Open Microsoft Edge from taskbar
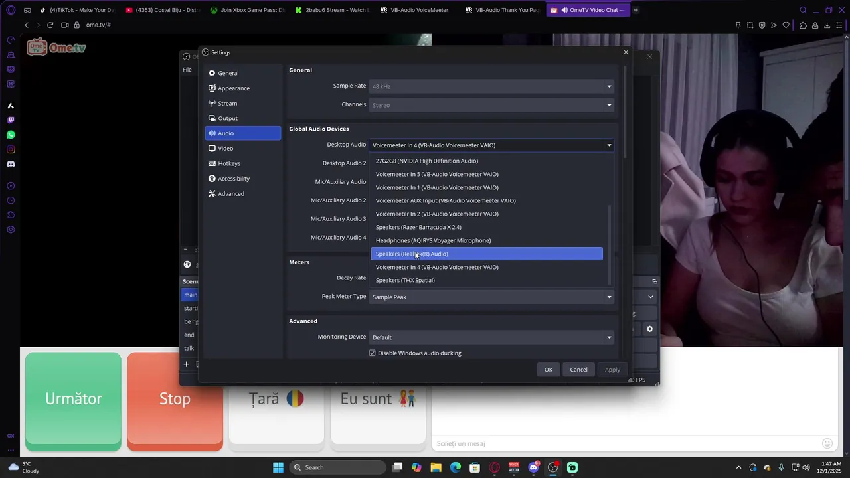The width and height of the screenshot is (850, 478). pyautogui.click(x=456, y=467)
